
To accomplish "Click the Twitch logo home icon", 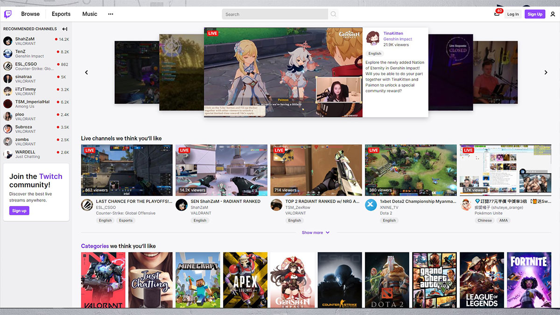I will [8, 14].
